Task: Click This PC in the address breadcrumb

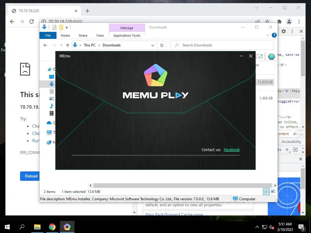Action: click(90, 45)
